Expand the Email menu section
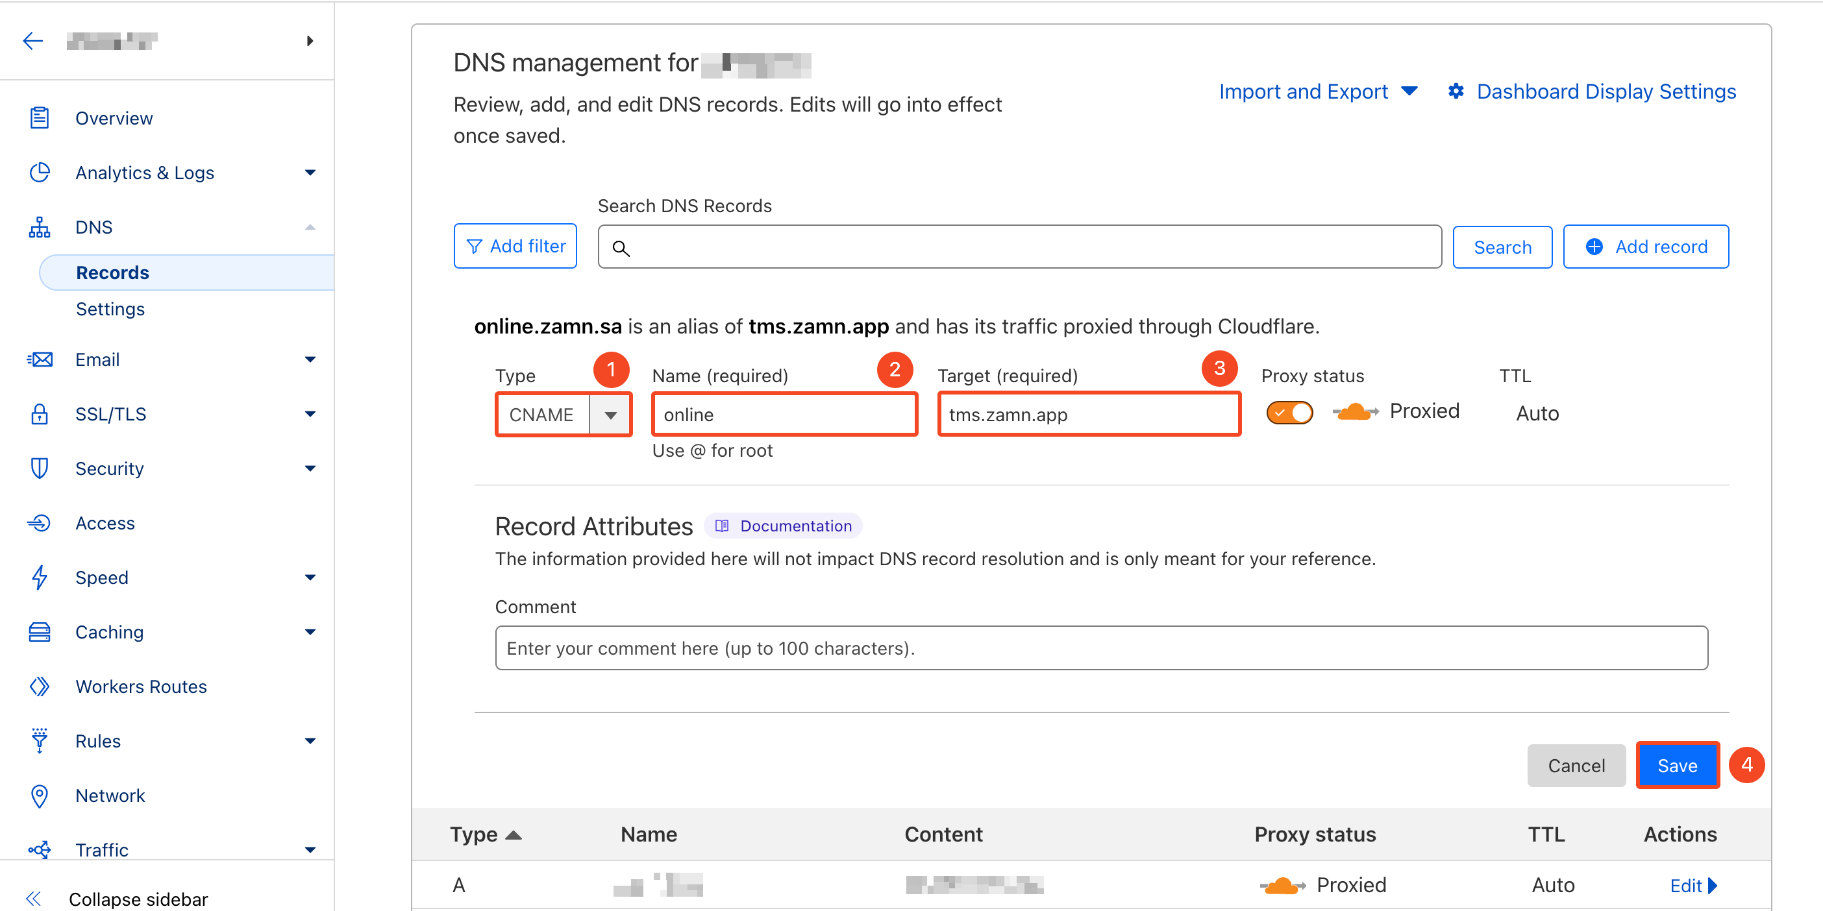The width and height of the screenshot is (1823, 911). [310, 359]
